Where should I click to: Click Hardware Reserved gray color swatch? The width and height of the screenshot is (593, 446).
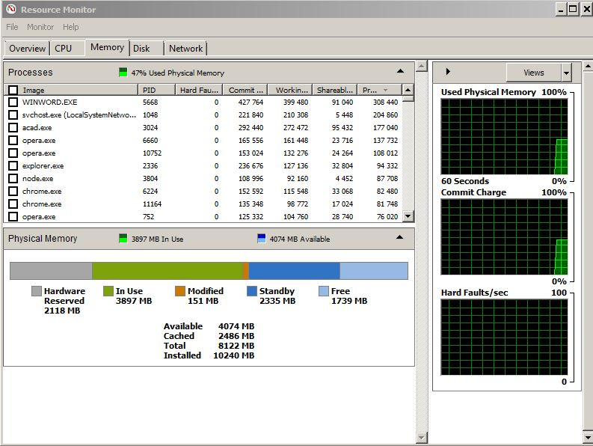37,291
